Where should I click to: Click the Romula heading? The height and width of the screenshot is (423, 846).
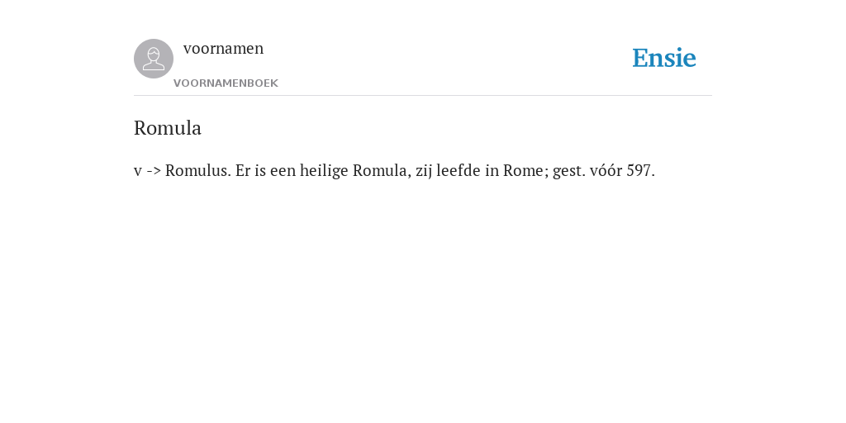[x=167, y=128]
